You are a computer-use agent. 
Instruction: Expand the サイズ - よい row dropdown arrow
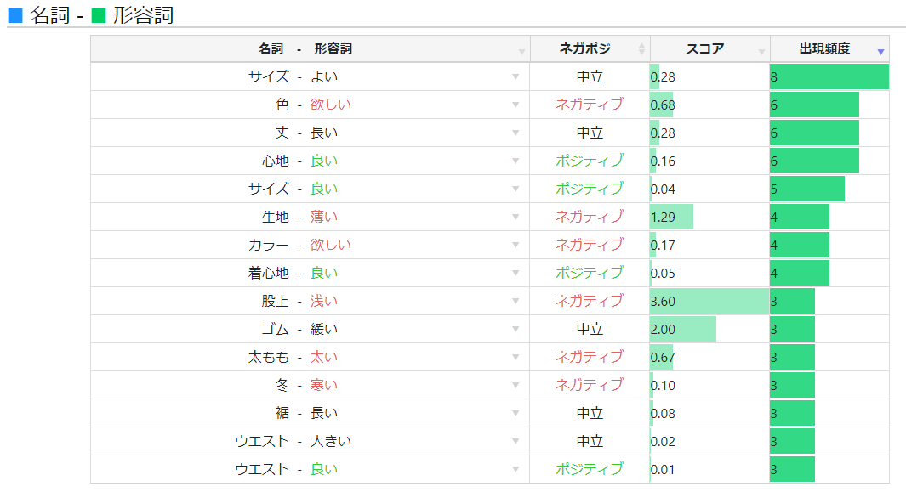click(x=515, y=76)
